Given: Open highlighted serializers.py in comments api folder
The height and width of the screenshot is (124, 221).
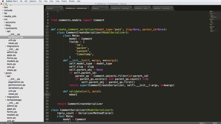Looking at the screenshot, I should [16, 37].
